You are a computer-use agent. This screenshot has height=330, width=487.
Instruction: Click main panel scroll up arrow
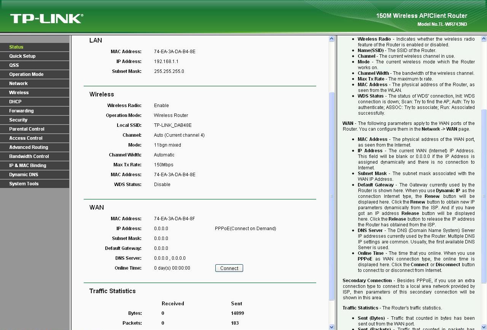[x=331, y=39]
